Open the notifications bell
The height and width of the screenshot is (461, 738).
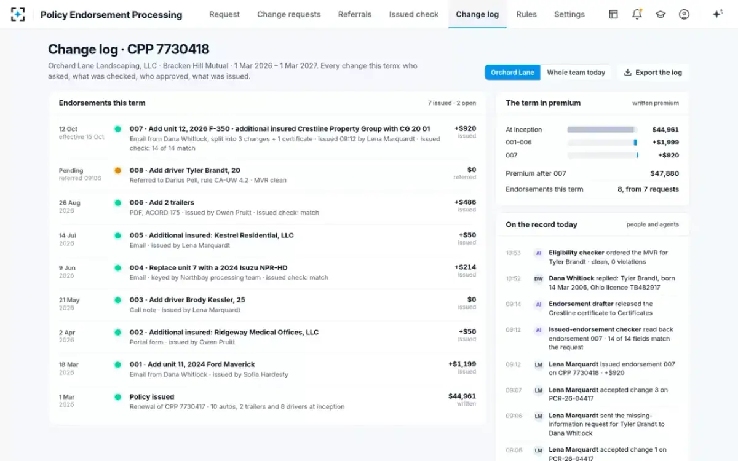[637, 14]
